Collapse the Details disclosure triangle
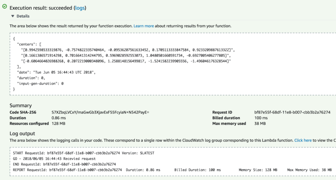This screenshot has height=180, width=336. (13, 16)
